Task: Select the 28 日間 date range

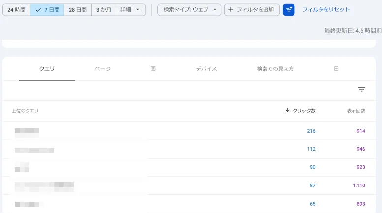Action: (78, 10)
